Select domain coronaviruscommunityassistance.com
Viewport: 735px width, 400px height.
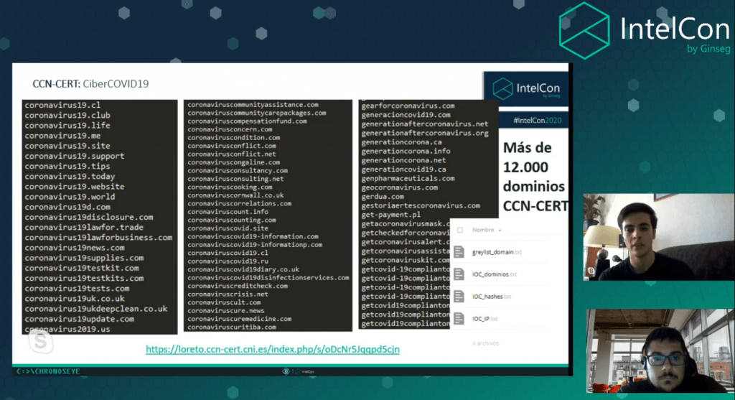coord(253,105)
